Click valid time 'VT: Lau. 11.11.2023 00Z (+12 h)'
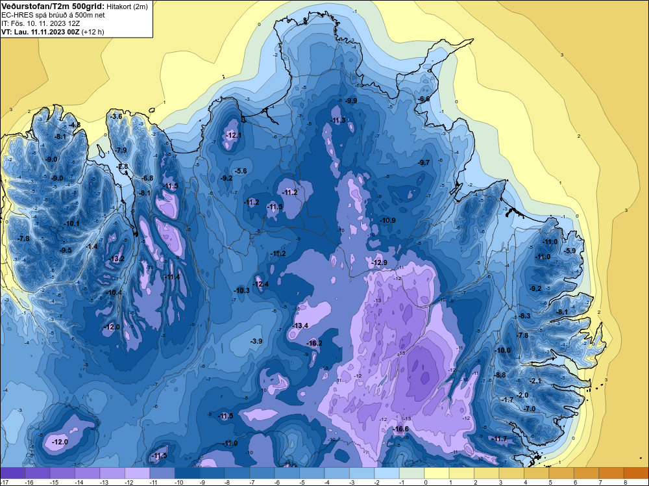This screenshot has width=649, height=486. pos(53,32)
